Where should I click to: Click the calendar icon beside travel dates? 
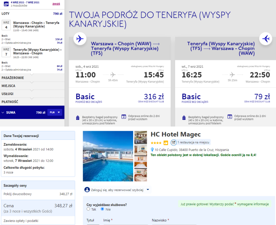(6, 4)
